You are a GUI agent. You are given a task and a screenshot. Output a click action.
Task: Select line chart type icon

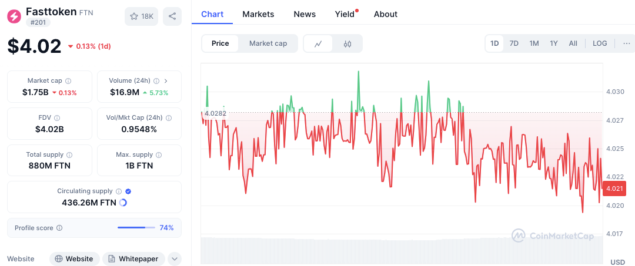[318, 43]
